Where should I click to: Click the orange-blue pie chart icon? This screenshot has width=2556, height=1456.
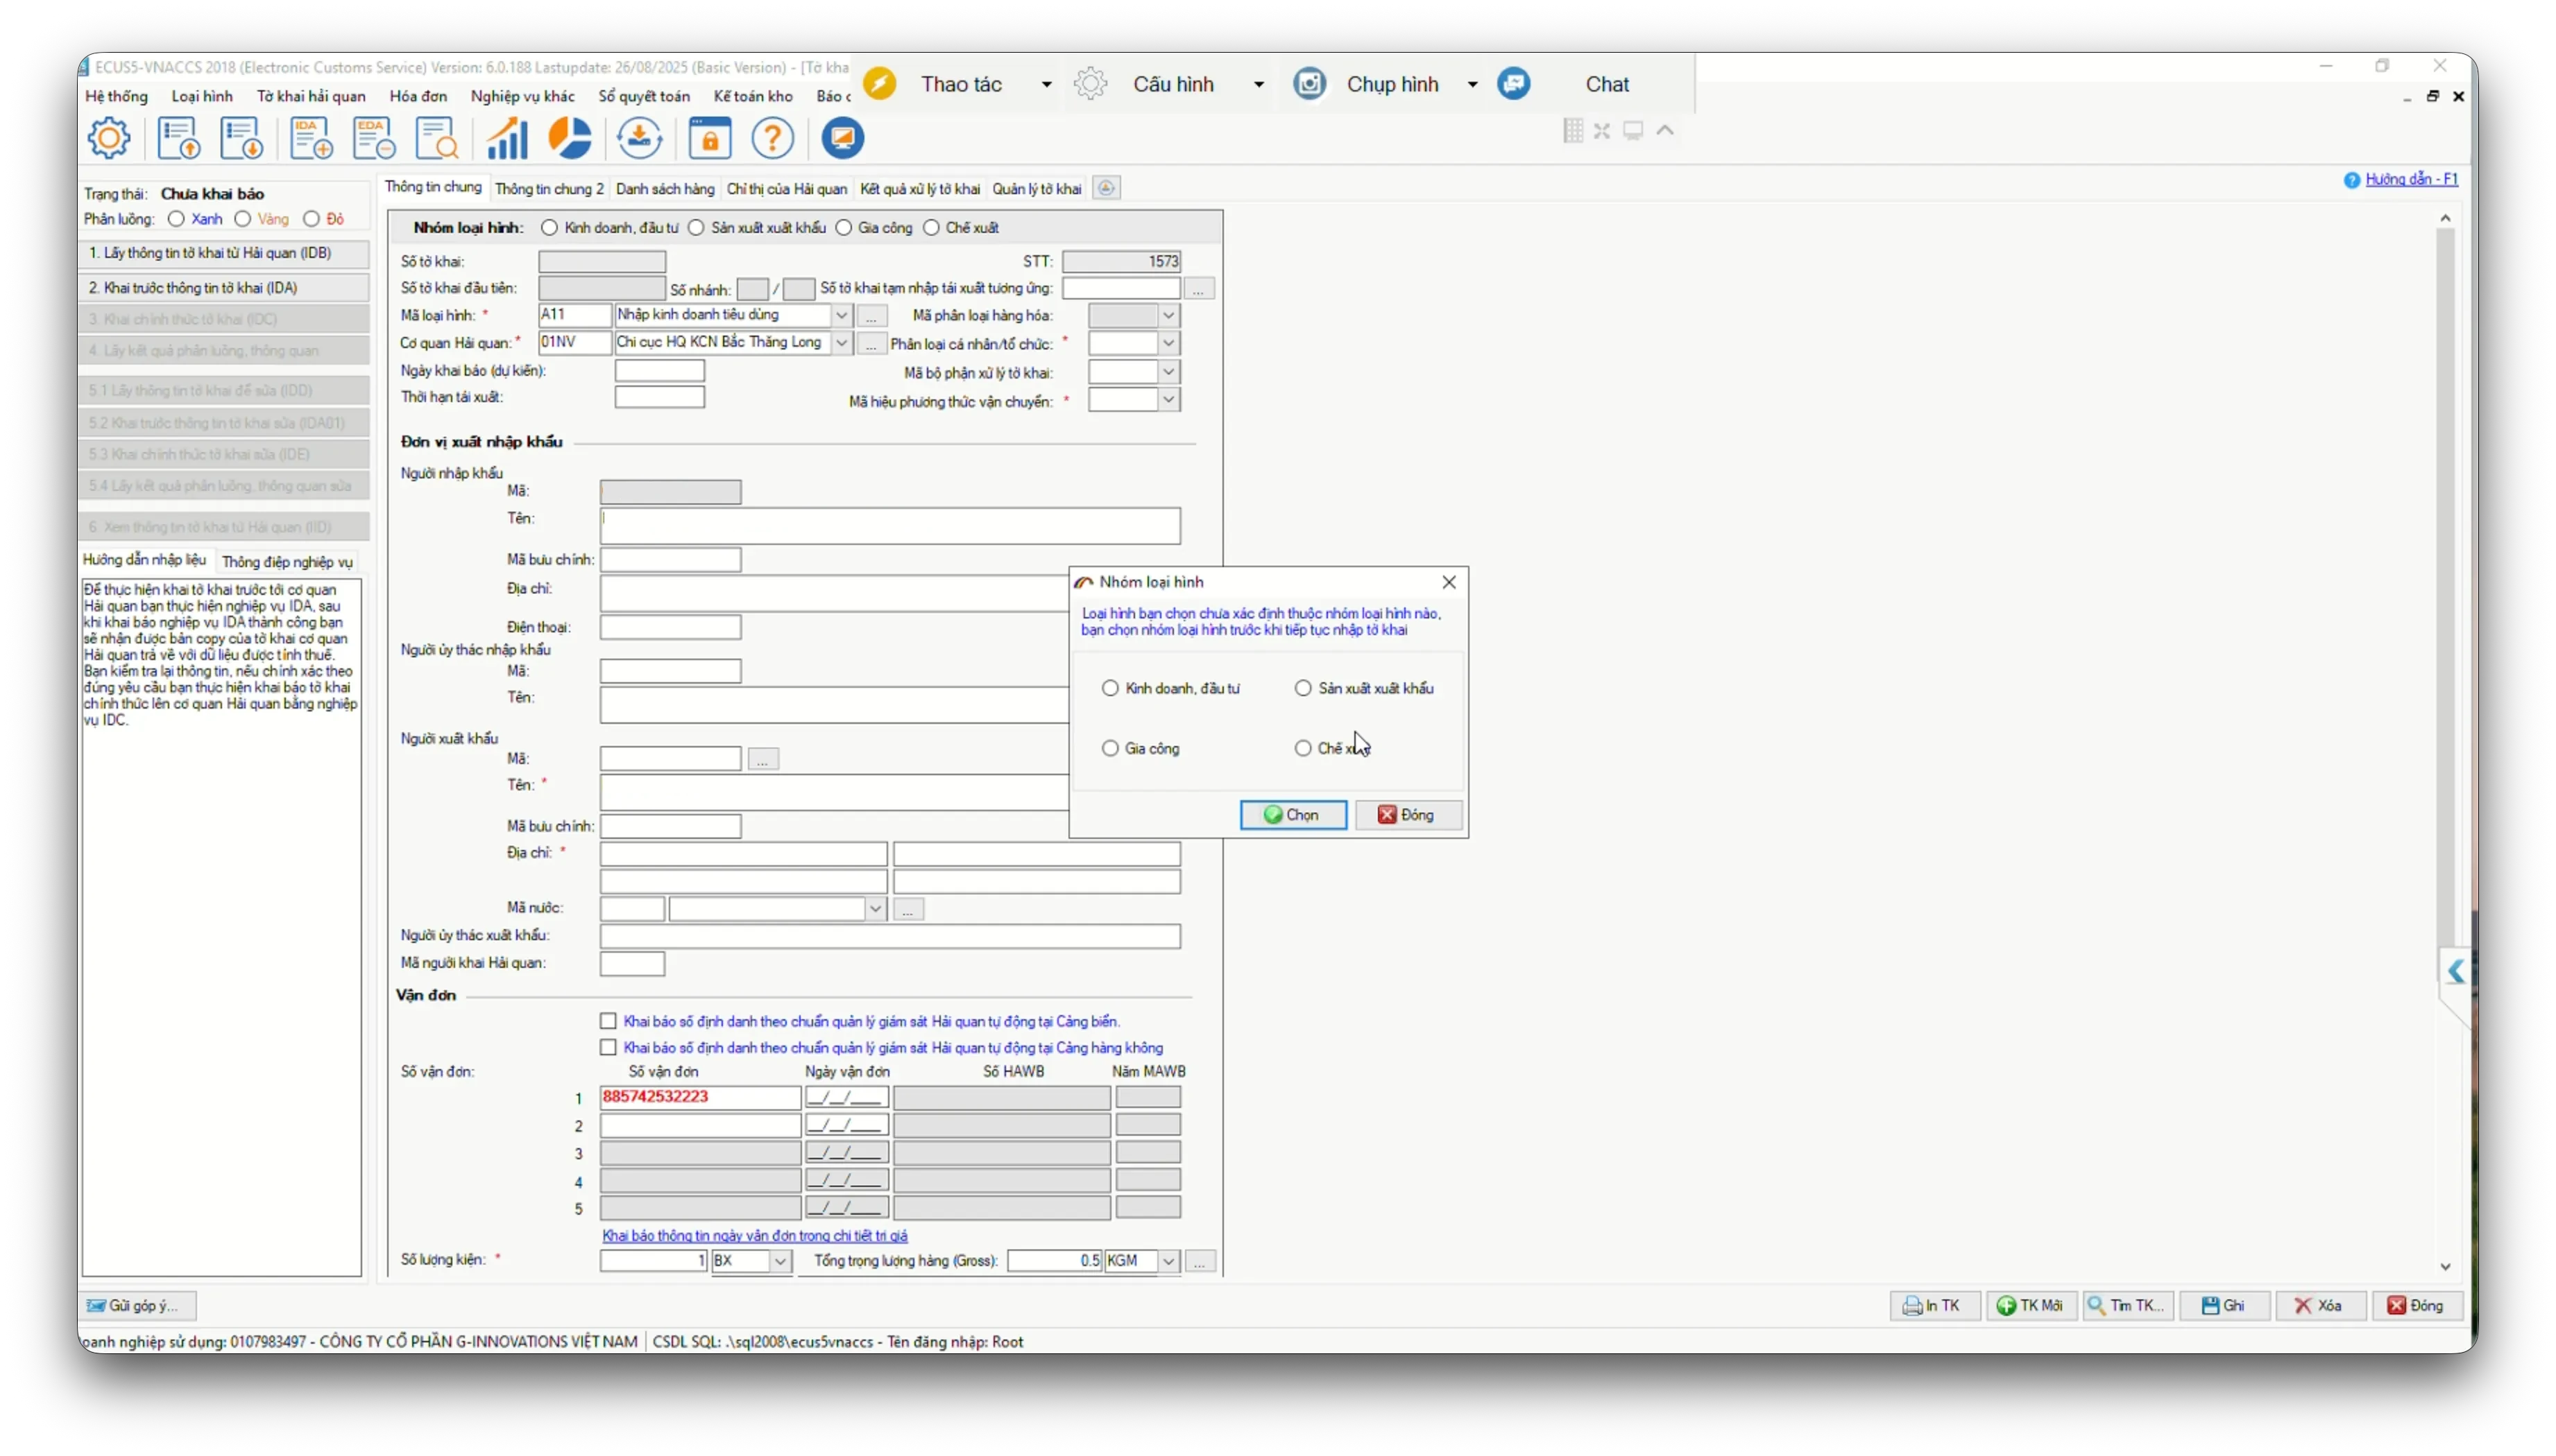coord(571,138)
